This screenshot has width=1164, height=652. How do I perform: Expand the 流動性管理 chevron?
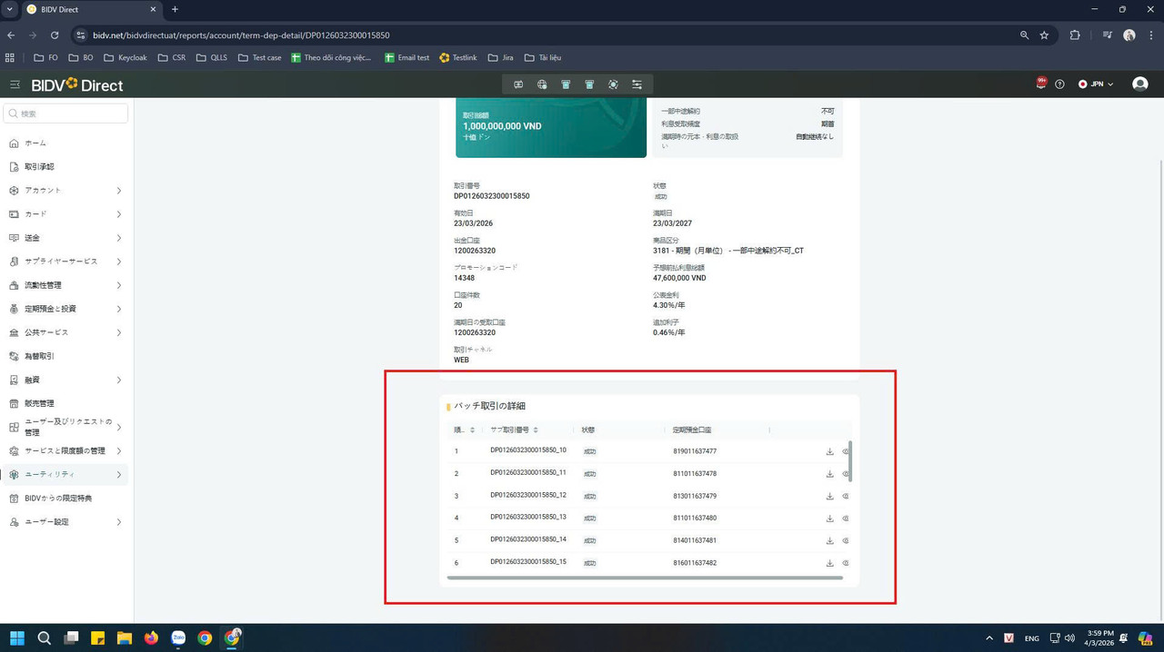[x=119, y=285]
